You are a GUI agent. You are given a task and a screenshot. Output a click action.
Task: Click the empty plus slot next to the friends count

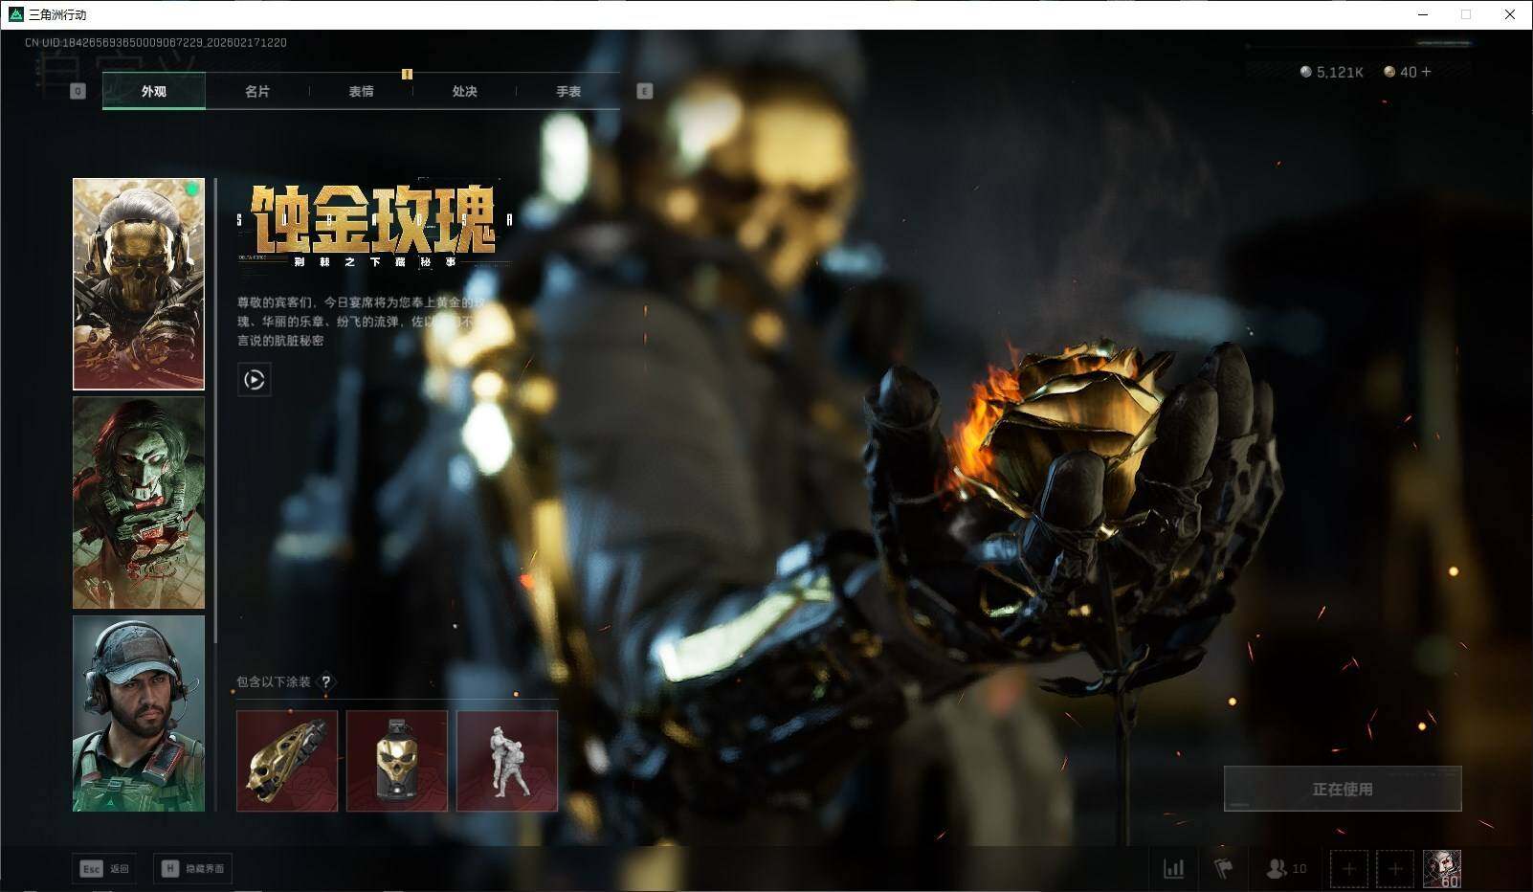(1348, 869)
